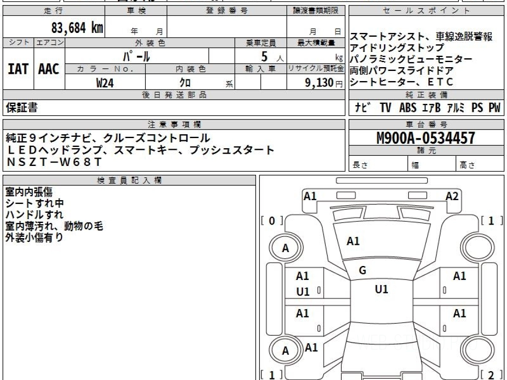Image resolution: width=507 pixels, height=380 pixels.
Task: Click the PW equipment item
Action: point(494,108)
